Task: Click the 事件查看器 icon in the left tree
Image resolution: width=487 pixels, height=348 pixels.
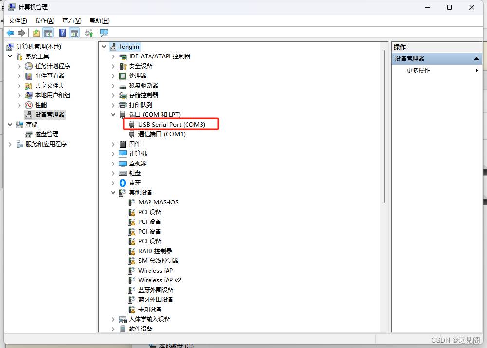Action: (x=29, y=76)
